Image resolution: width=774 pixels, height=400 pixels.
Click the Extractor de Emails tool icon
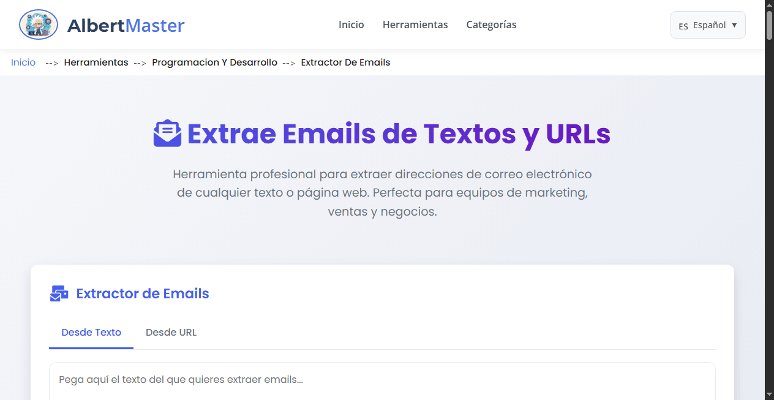click(59, 293)
